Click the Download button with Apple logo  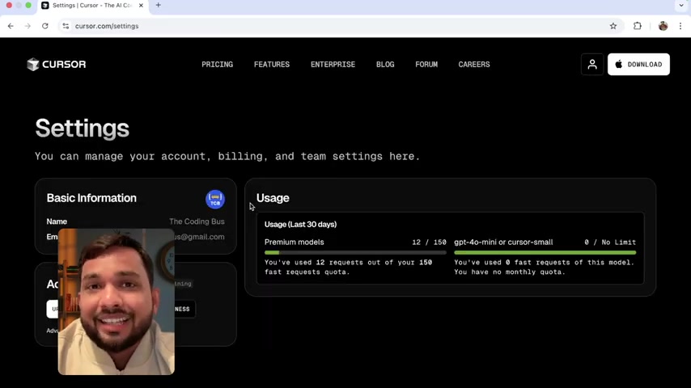pos(638,65)
